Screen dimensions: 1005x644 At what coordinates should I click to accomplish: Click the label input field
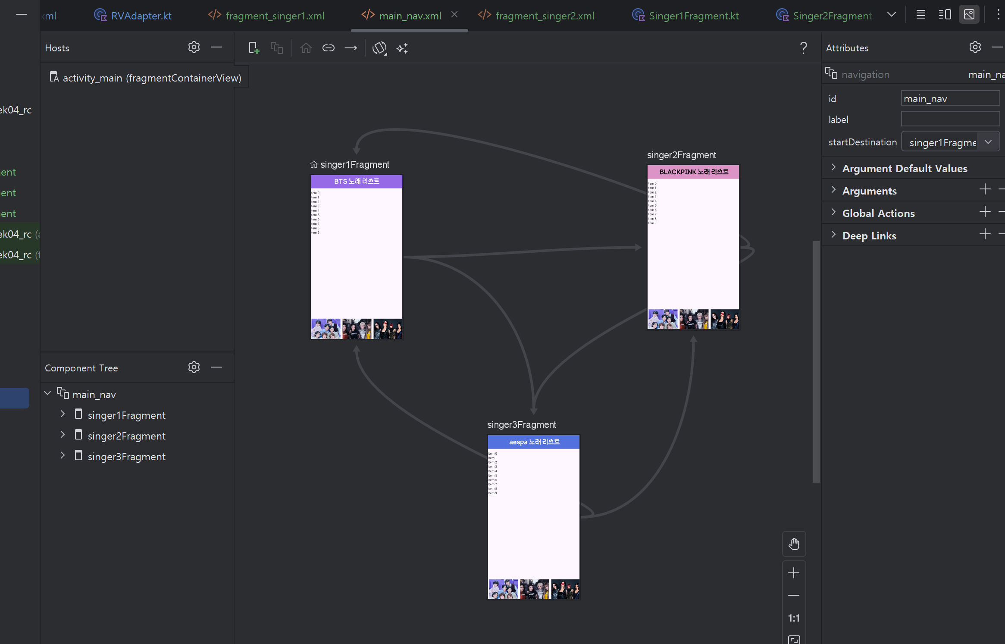950,119
